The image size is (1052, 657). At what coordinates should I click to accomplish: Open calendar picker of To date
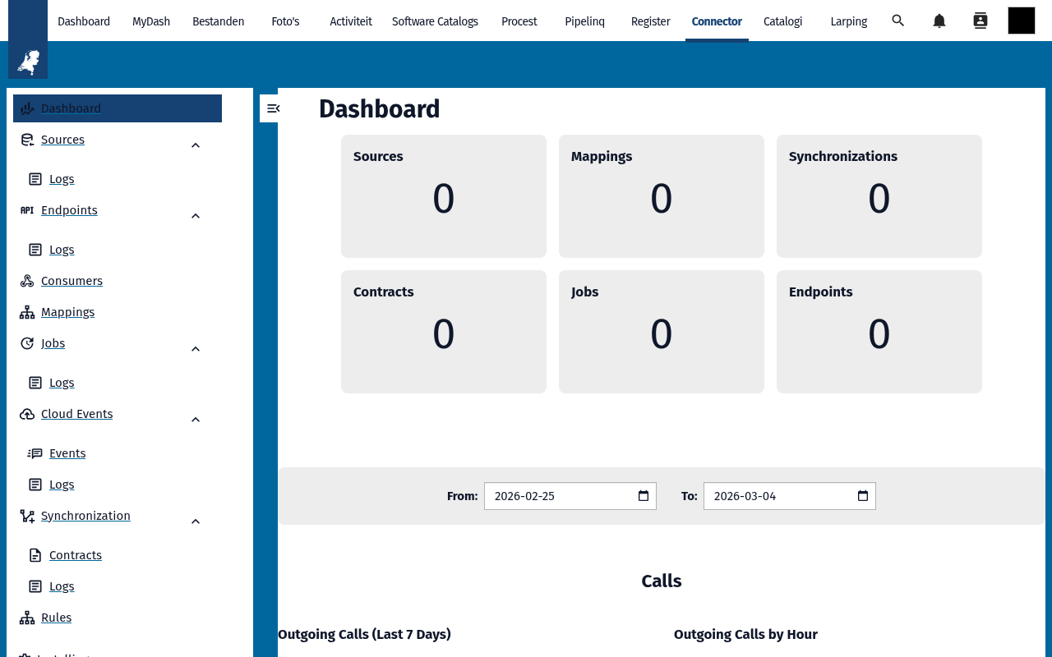click(x=863, y=496)
